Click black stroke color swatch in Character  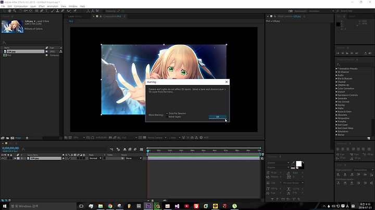pyautogui.click(x=302, y=166)
